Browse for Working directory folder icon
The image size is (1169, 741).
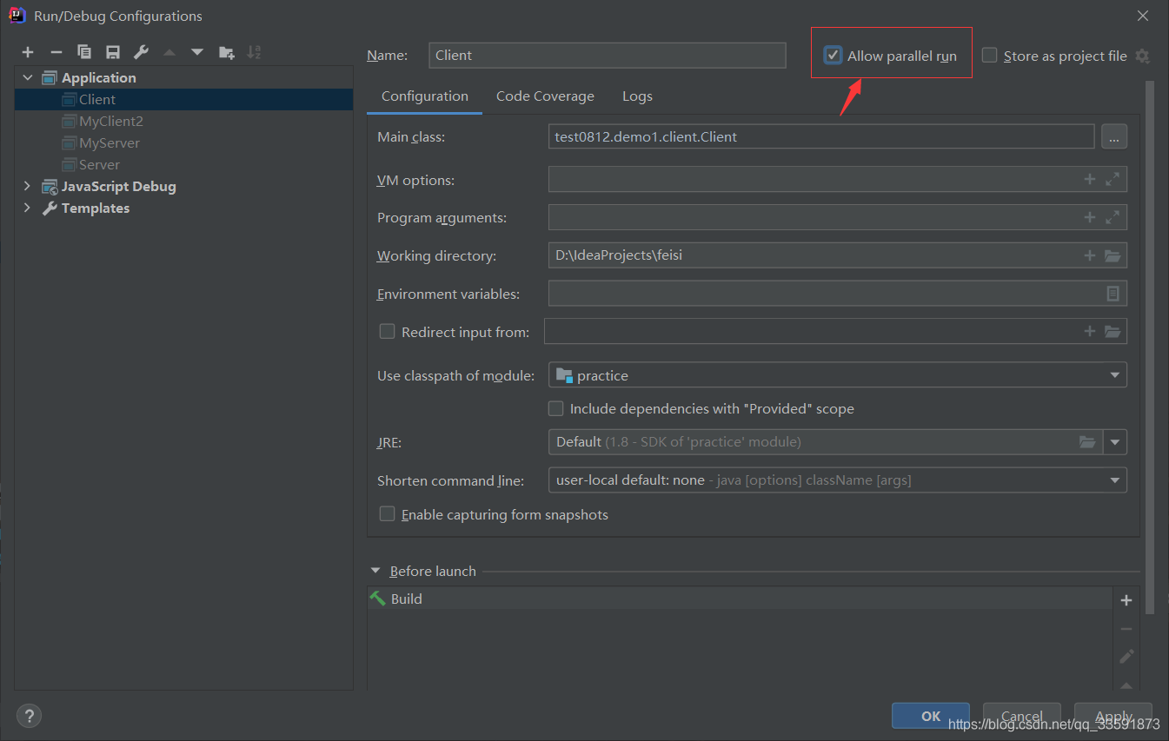click(x=1113, y=255)
